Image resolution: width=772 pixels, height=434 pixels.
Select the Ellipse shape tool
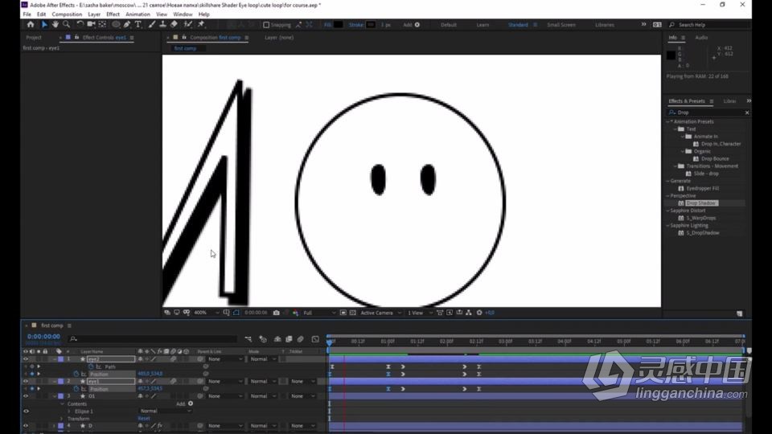pyautogui.click(x=116, y=24)
